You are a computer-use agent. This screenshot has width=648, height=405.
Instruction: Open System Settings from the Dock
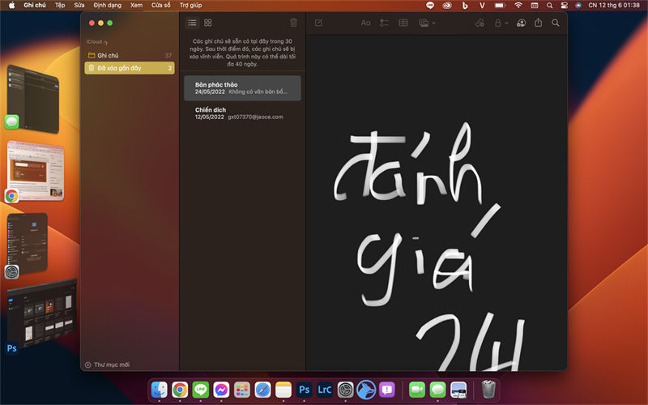coord(346,390)
